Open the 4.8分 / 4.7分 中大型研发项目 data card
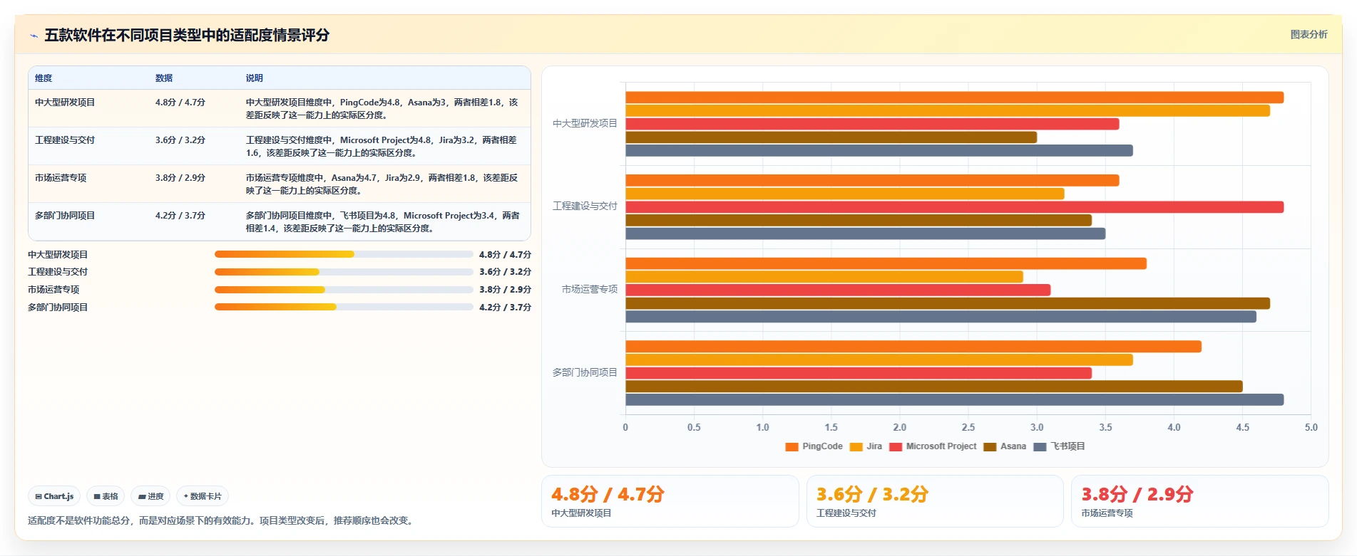The height and width of the screenshot is (556, 1357). (x=670, y=501)
